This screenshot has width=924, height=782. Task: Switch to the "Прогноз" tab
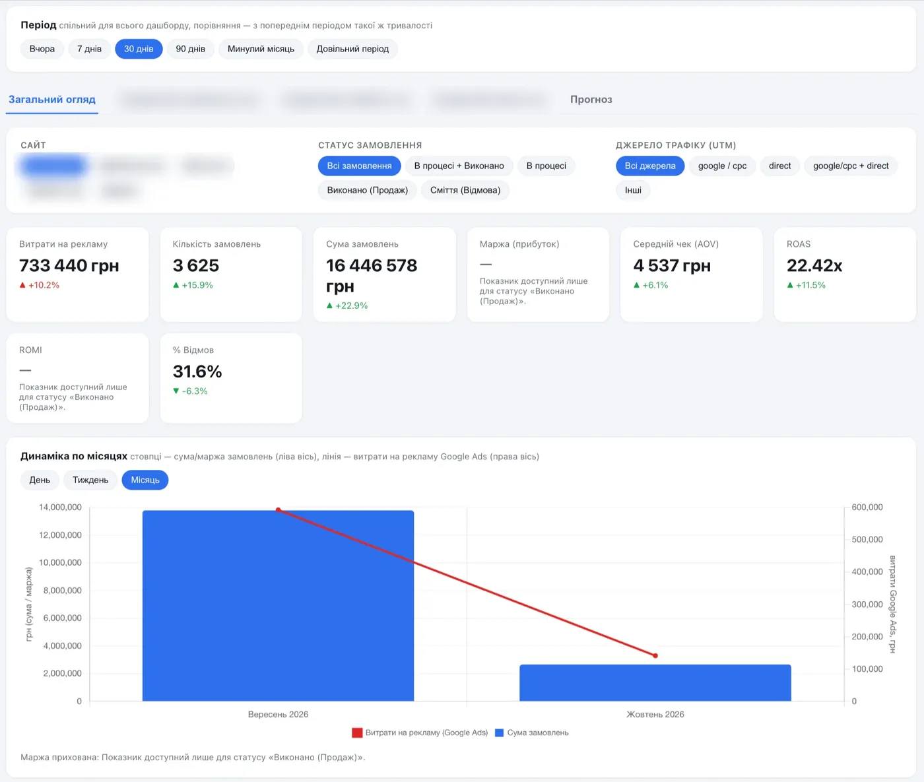[x=591, y=100]
